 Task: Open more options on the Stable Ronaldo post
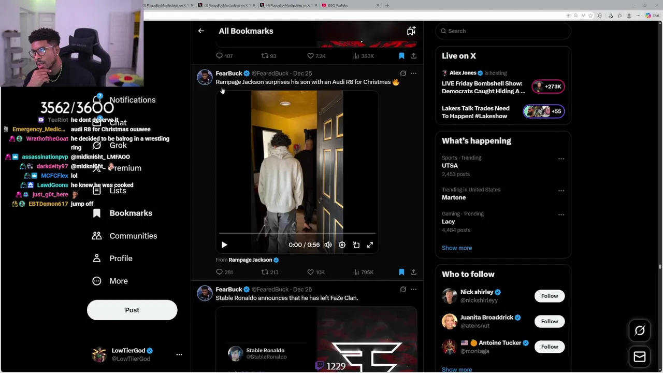(413, 290)
